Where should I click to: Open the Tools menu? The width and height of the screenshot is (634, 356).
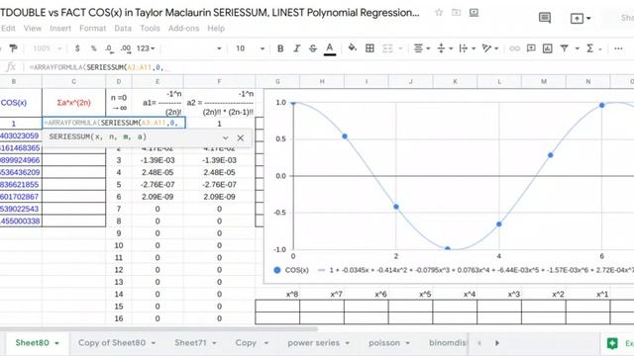tap(150, 29)
